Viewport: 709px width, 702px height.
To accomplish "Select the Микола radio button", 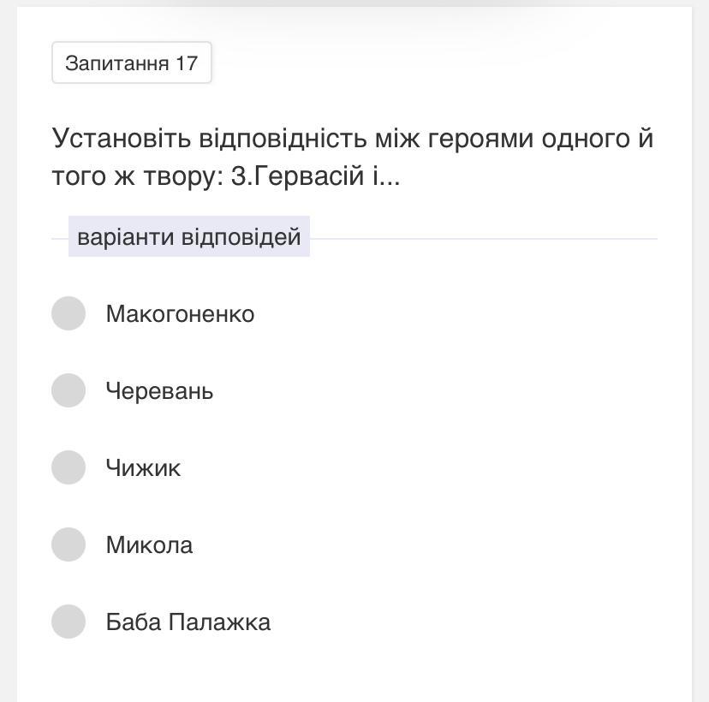I will pyautogui.click(x=69, y=544).
